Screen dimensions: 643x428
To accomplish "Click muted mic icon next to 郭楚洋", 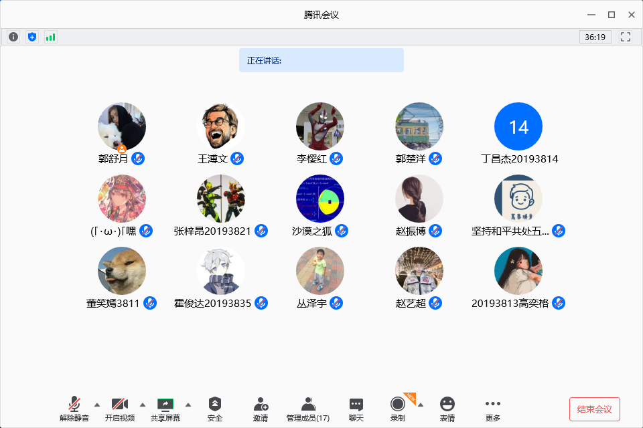I will [435, 158].
